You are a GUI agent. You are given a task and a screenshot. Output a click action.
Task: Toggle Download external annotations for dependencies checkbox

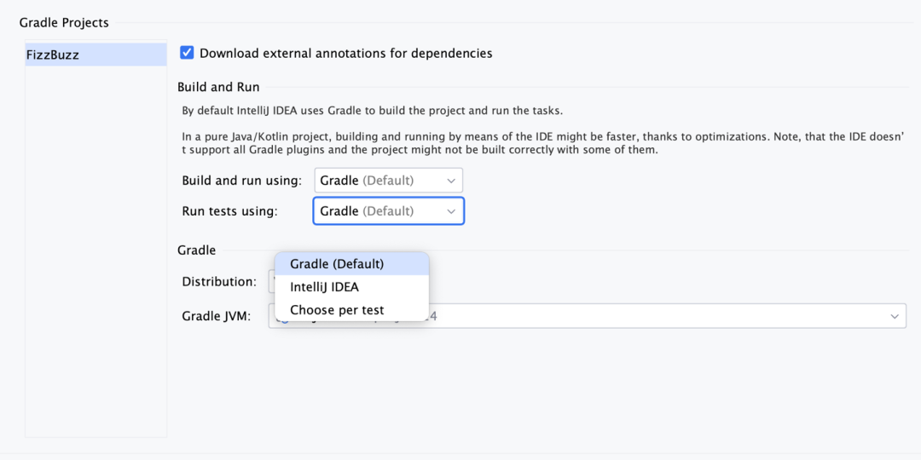[187, 53]
